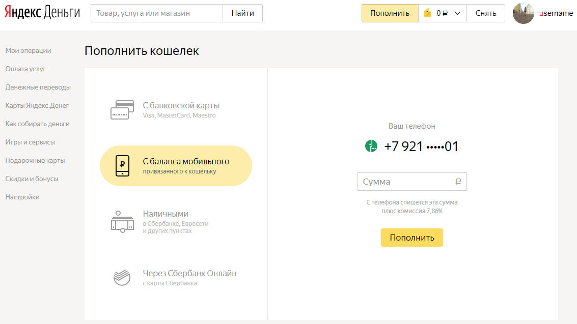Select Карты Яндекс.Денег in sidebar
577x324 pixels.
click(37, 106)
